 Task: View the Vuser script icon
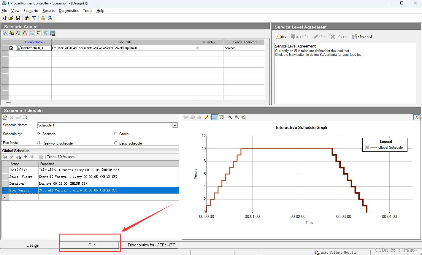46,33
